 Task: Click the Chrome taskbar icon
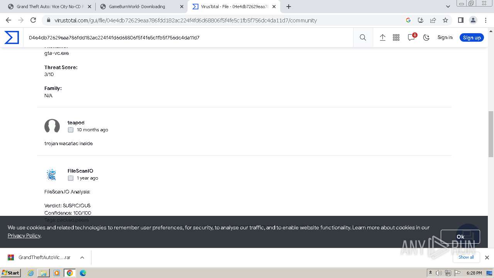pyautogui.click(x=70, y=273)
